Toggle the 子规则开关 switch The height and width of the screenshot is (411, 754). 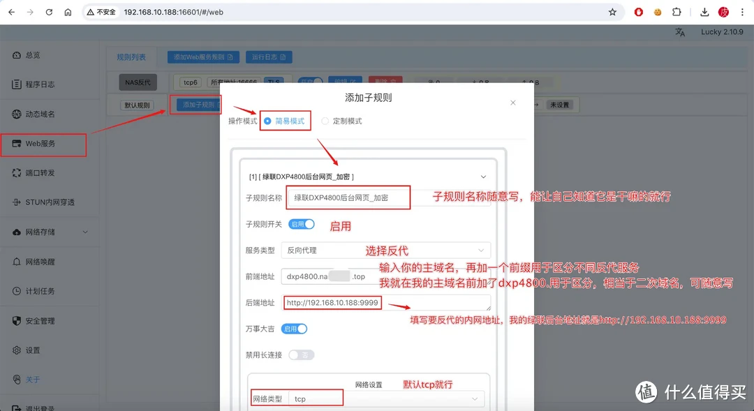302,224
